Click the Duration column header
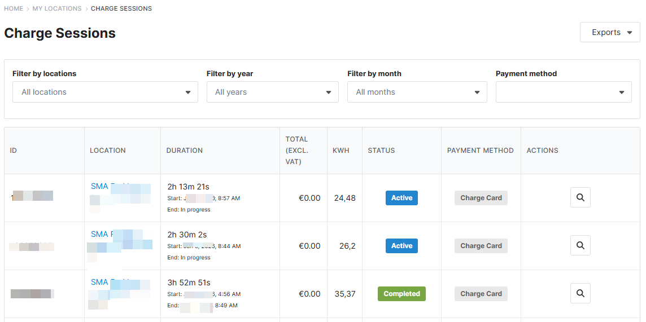The image size is (646, 322). 185,151
